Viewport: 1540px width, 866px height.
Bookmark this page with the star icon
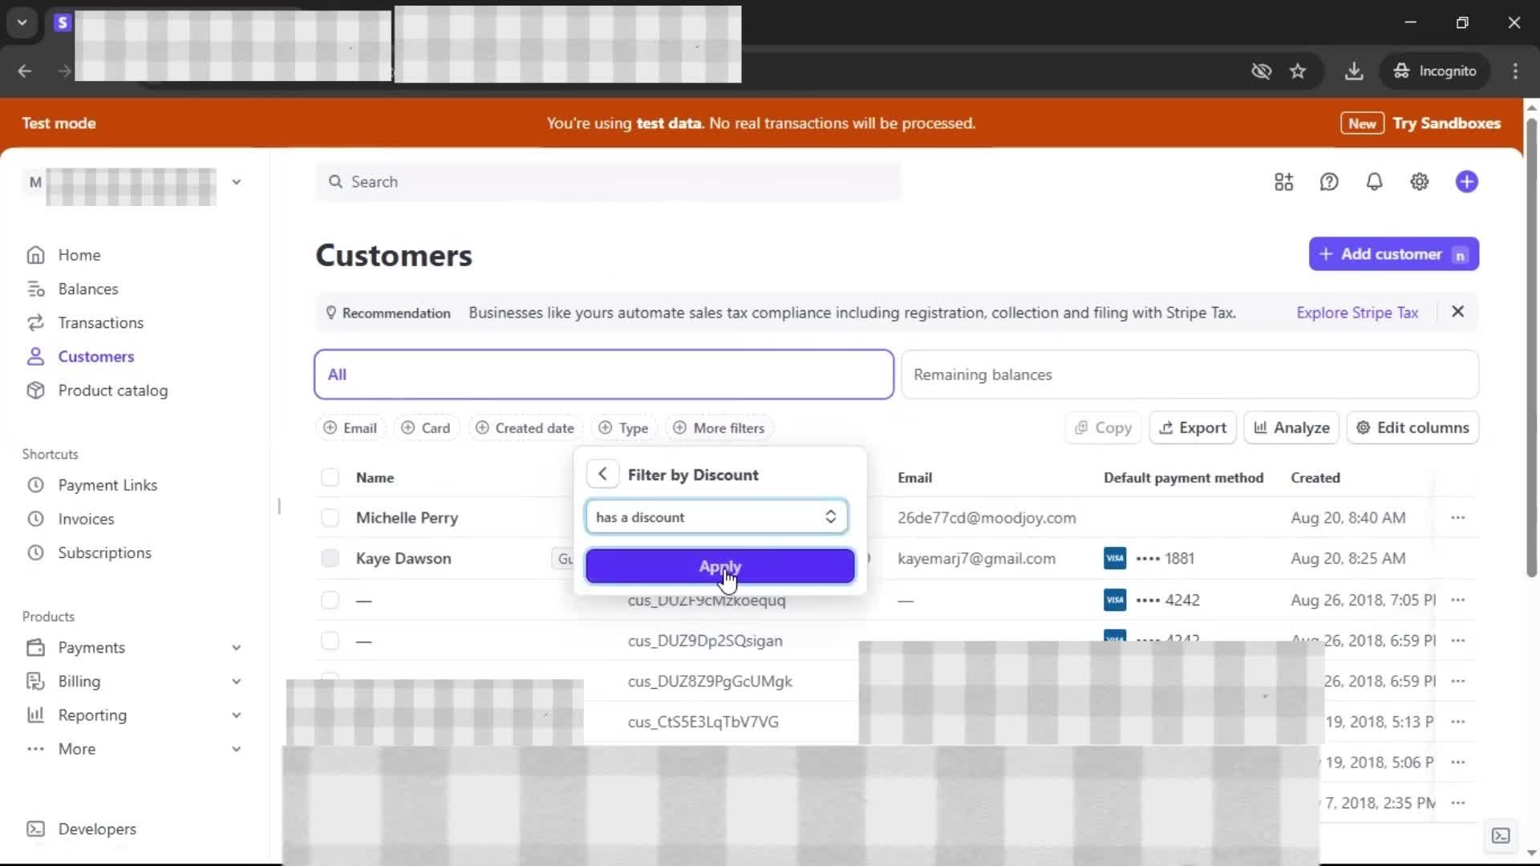[1298, 71]
